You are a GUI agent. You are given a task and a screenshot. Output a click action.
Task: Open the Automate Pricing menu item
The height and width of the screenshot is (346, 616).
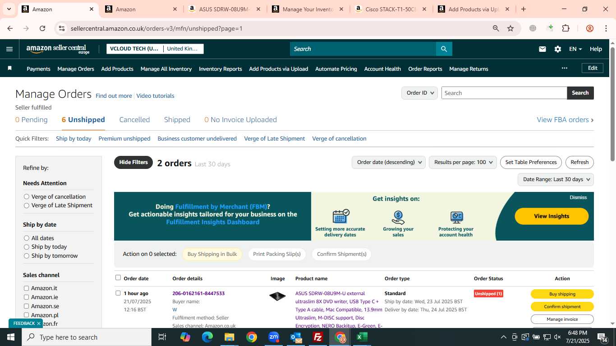click(336, 69)
